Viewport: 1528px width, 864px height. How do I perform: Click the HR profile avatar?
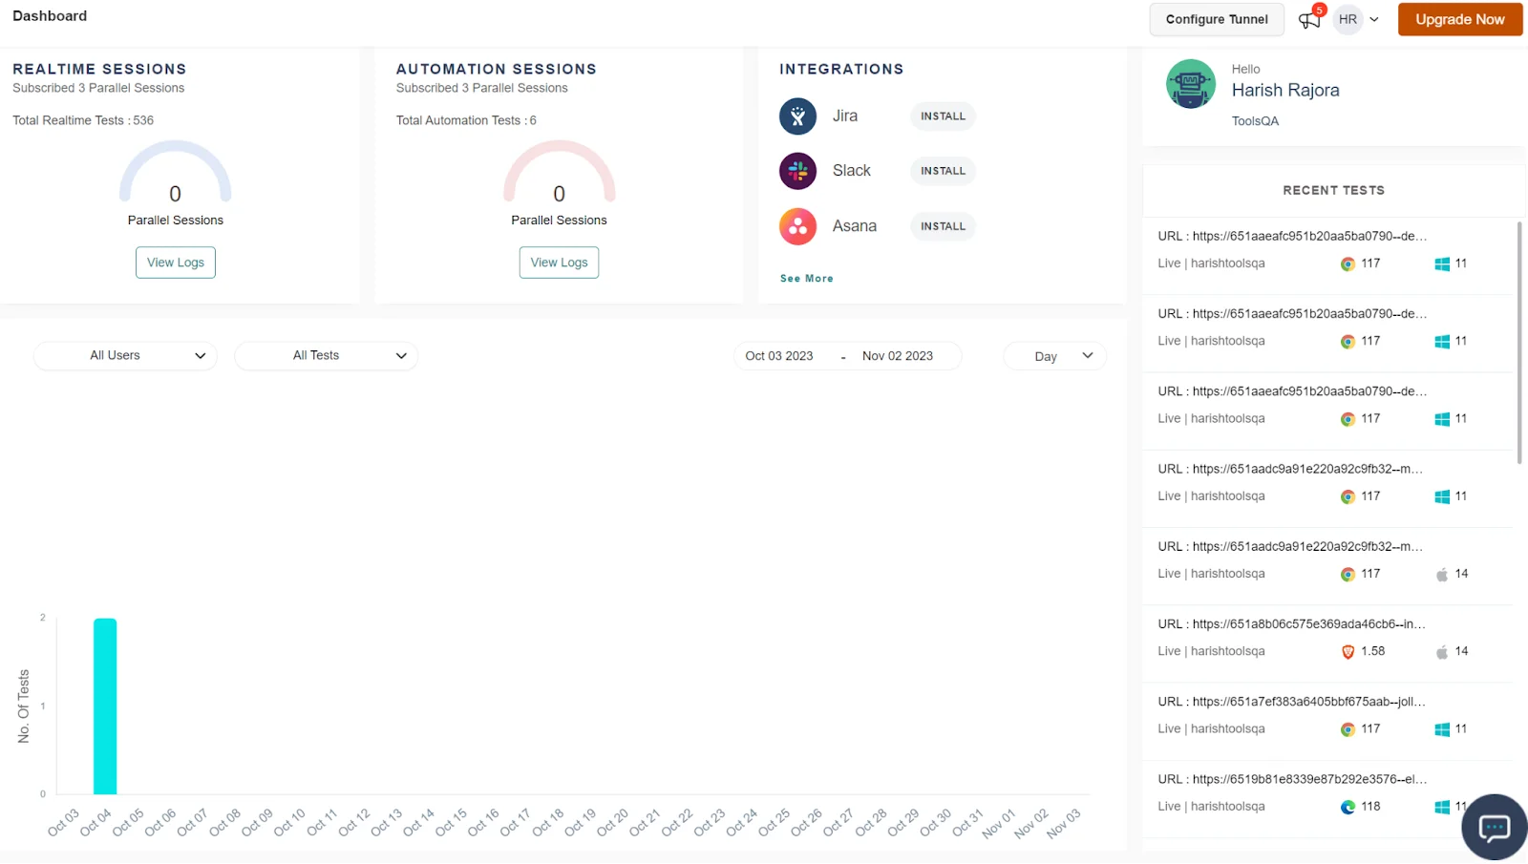click(x=1348, y=19)
